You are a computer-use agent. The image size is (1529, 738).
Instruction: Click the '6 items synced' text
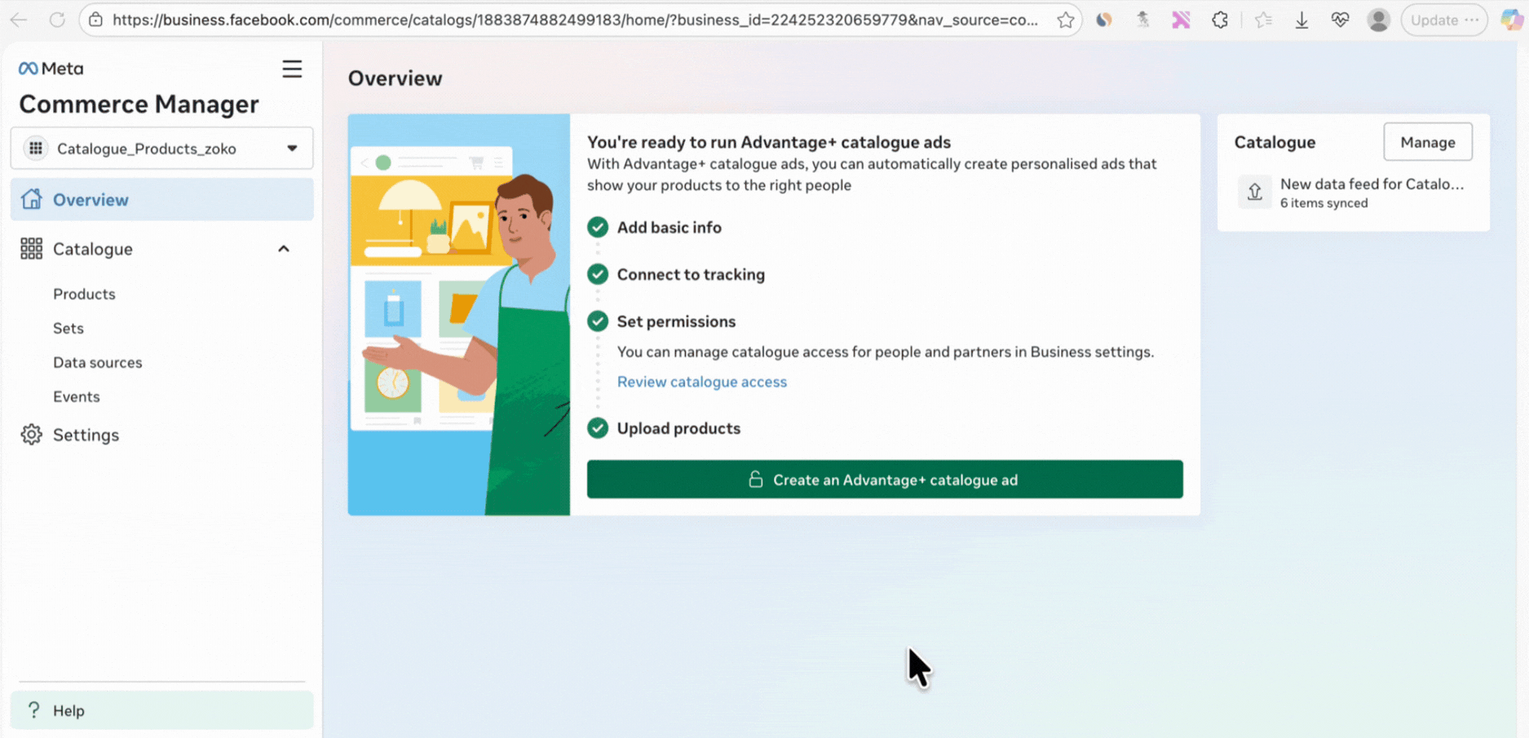click(x=1324, y=203)
